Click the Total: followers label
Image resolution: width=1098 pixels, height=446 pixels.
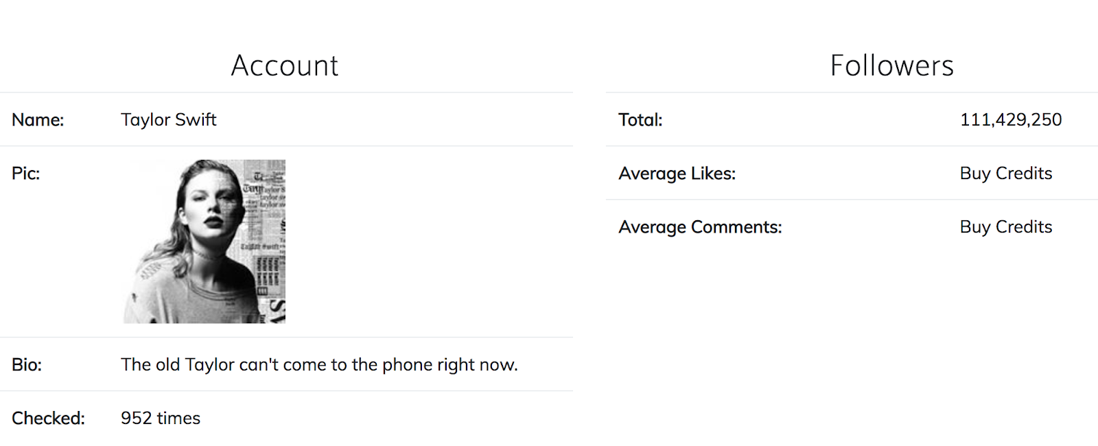[x=640, y=120]
